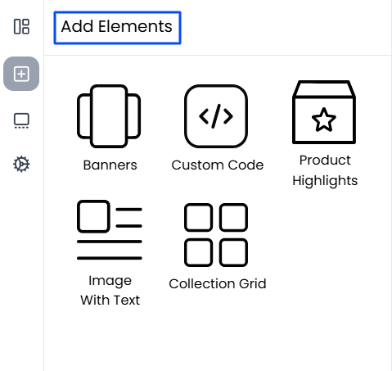Add the Product Highlights box icon
392x371 pixels.
[x=324, y=112]
